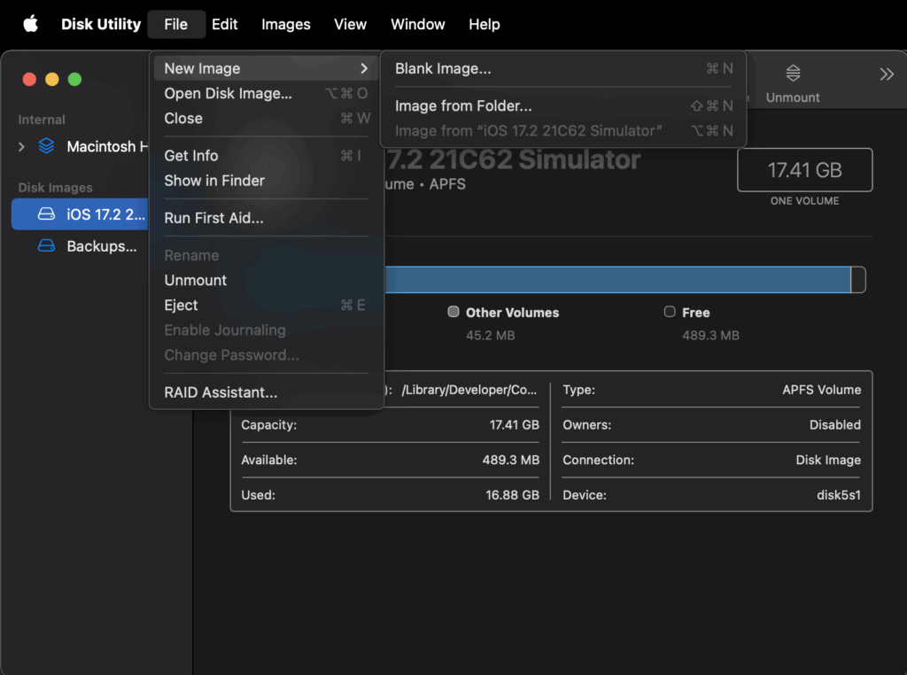Click the Type value APFS Volume
The width and height of the screenshot is (907, 675).
click(x=821, y=390)
